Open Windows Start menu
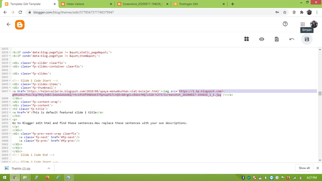The width and height of the screenshot is (322, 181). point(4,177)
